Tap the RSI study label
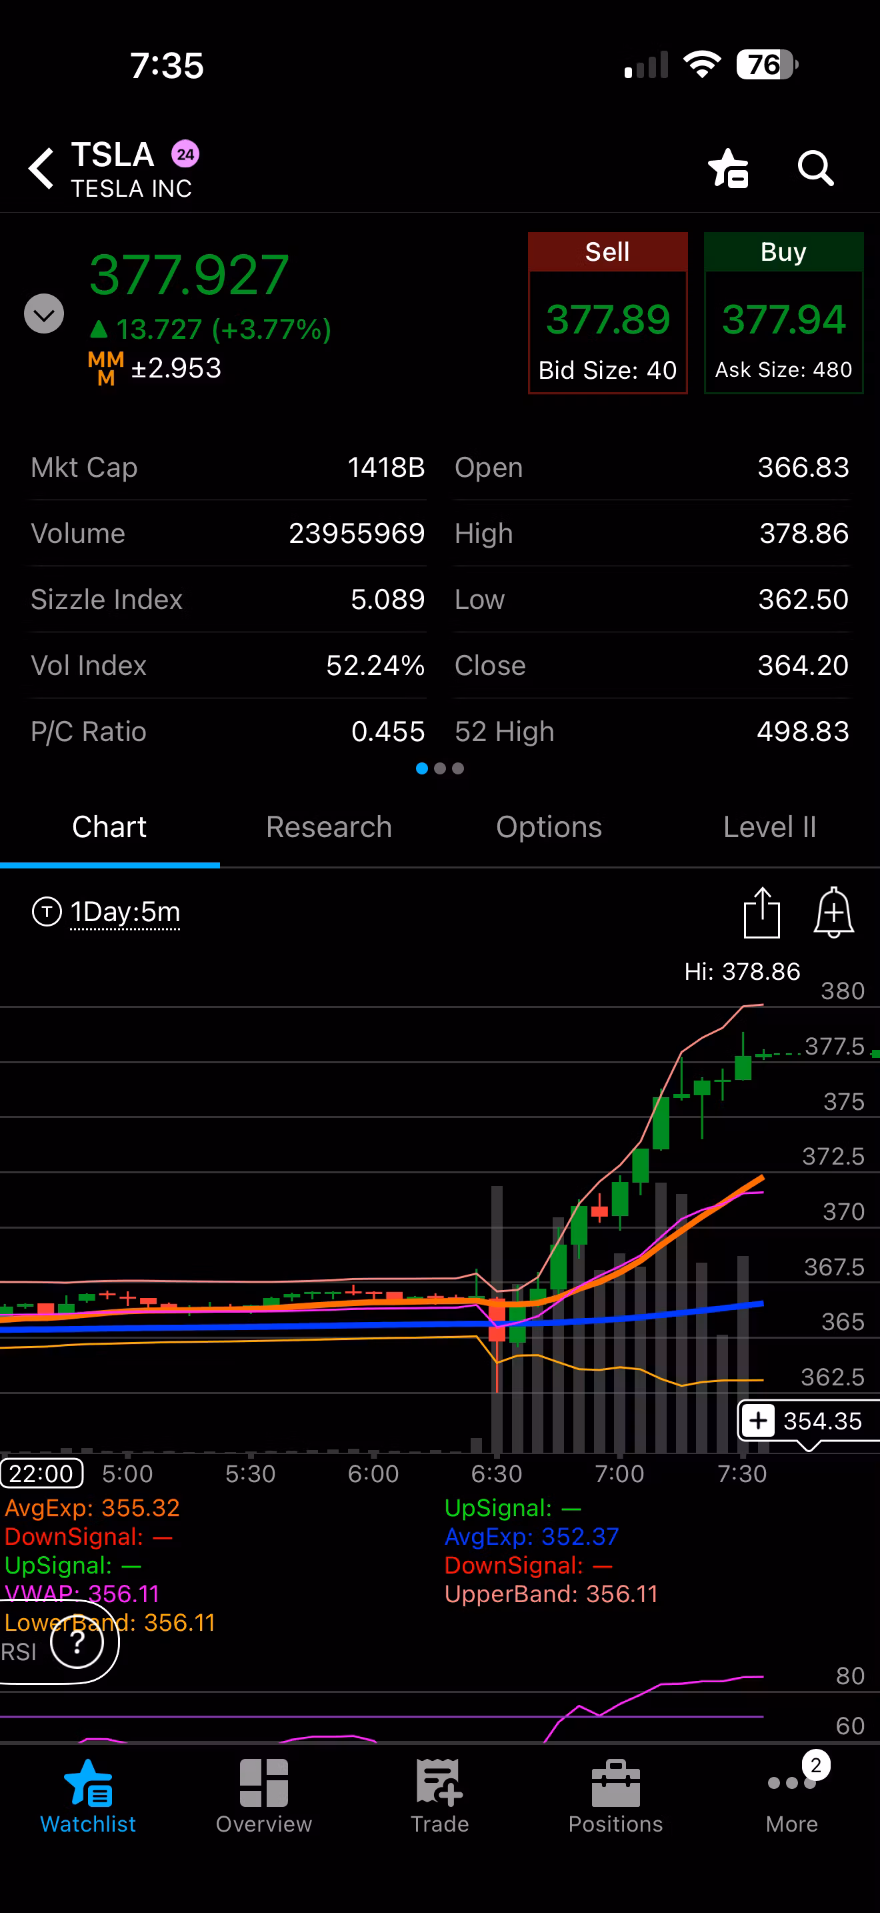The image size is (880, 1913). 19,1652
